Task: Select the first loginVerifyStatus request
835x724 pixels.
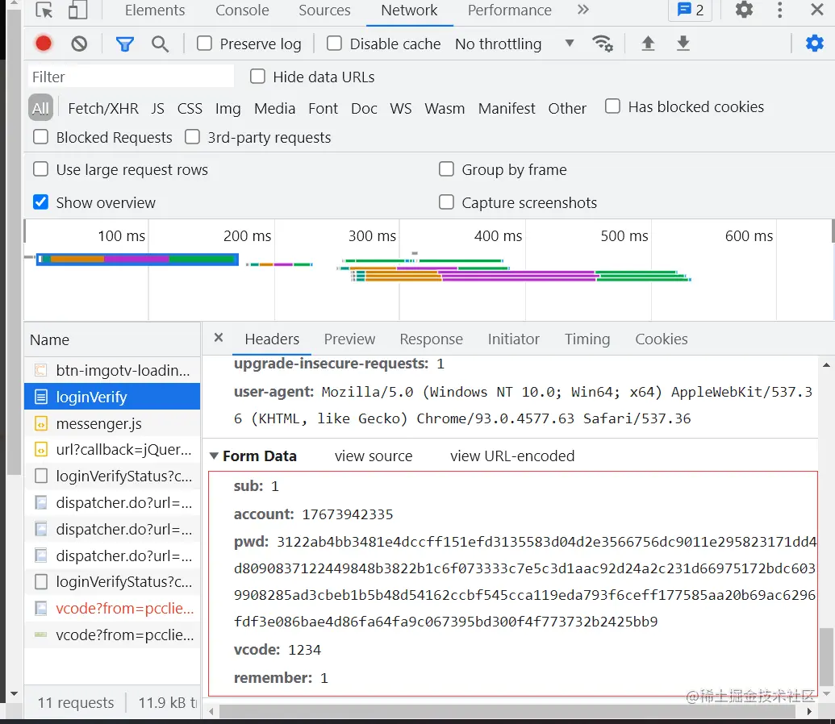Action: coord(112,476)
